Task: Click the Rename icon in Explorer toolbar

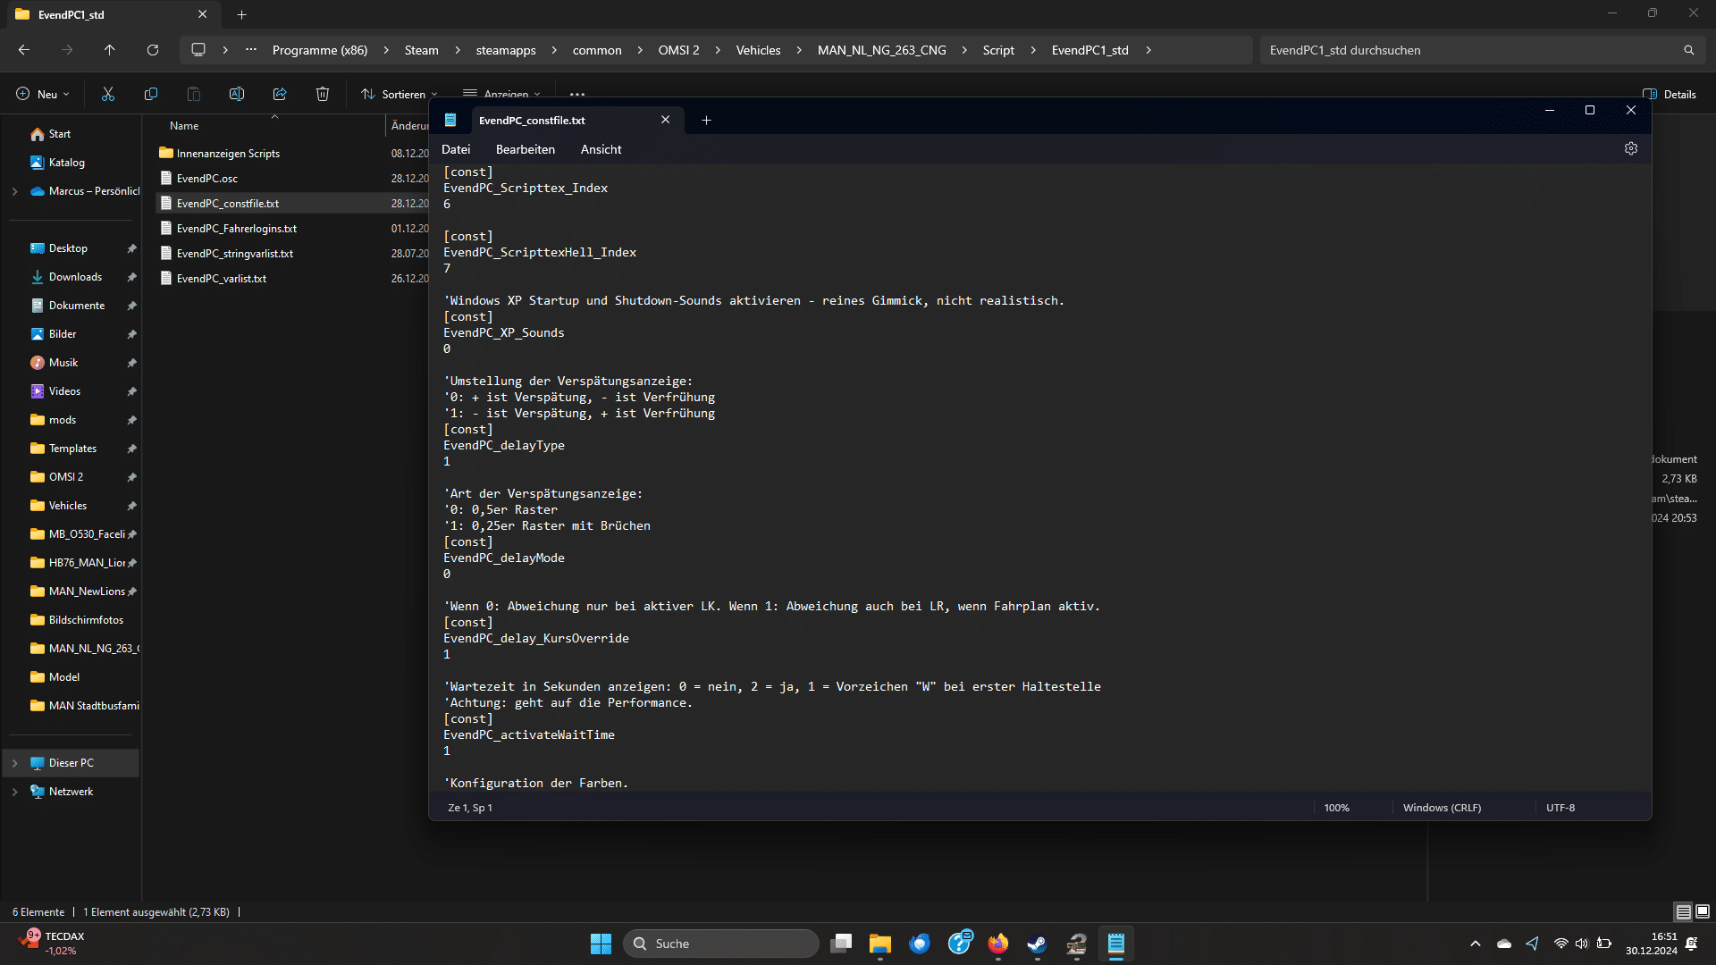Action: (x=237, y=94)
